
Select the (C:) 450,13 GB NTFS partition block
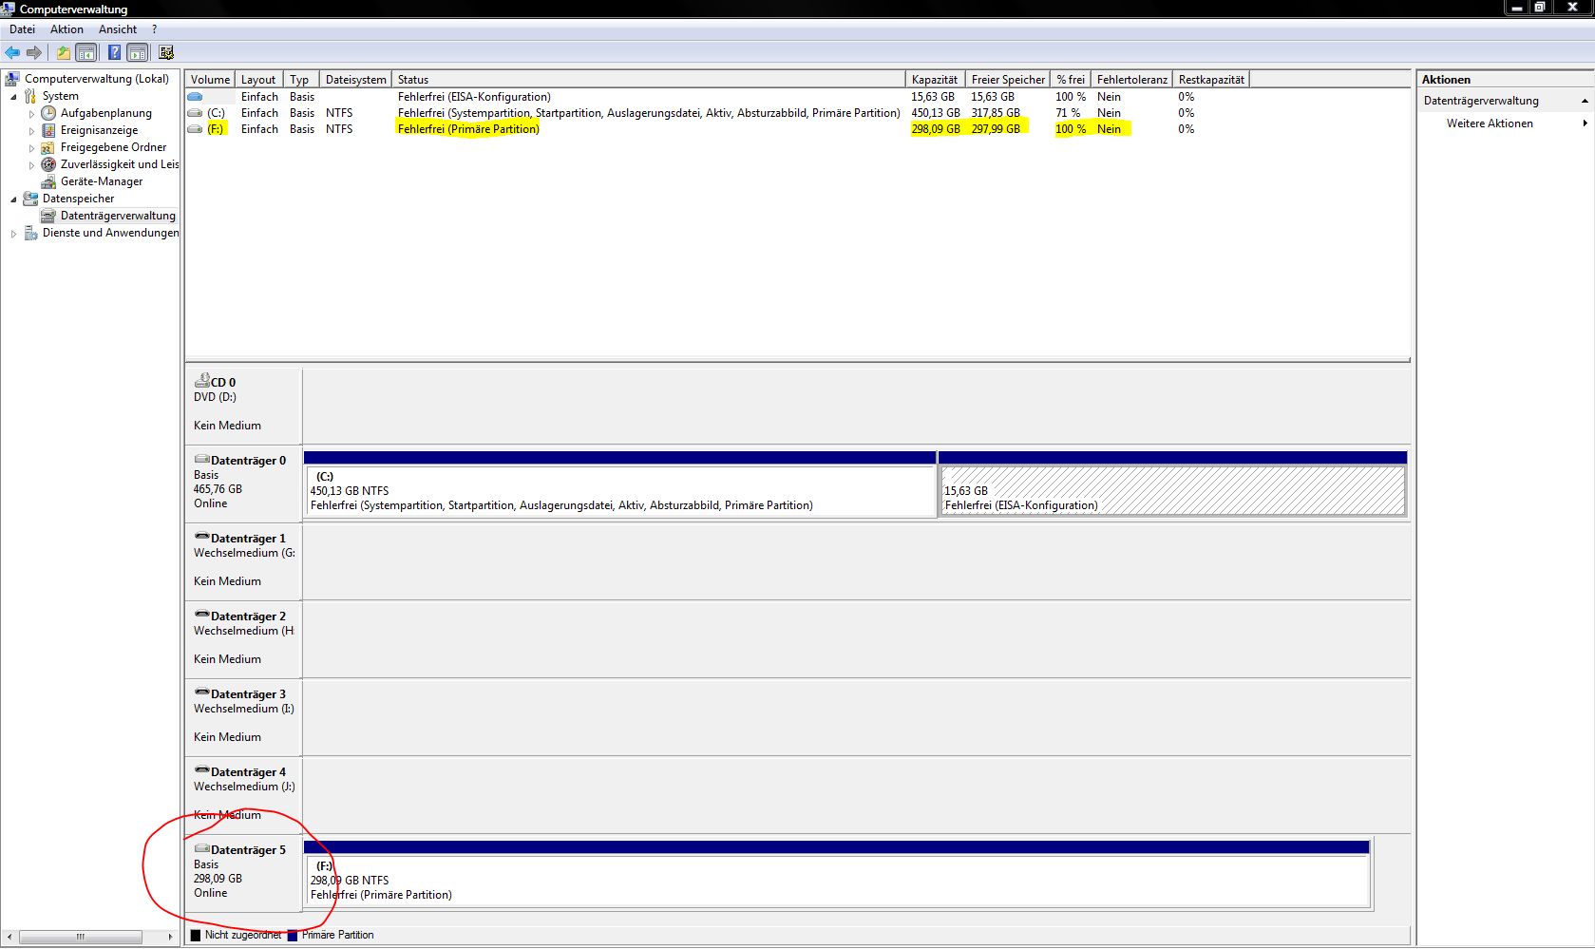[x=620, y=491]
